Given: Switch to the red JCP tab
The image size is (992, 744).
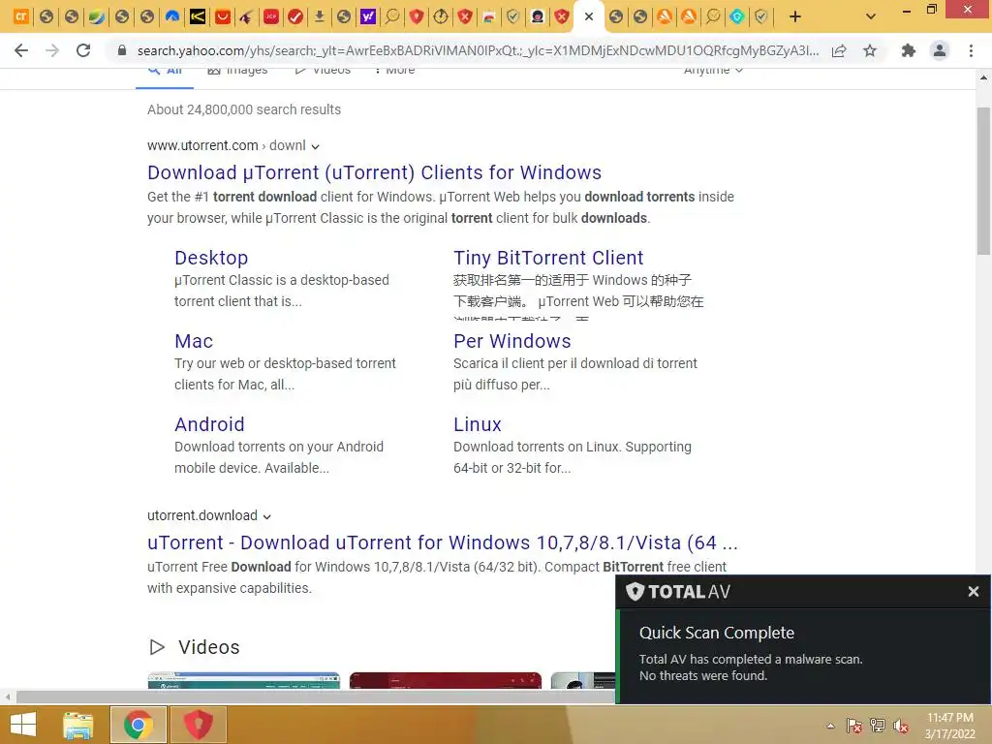Looking at the screenshot, I should coord(271,16).
